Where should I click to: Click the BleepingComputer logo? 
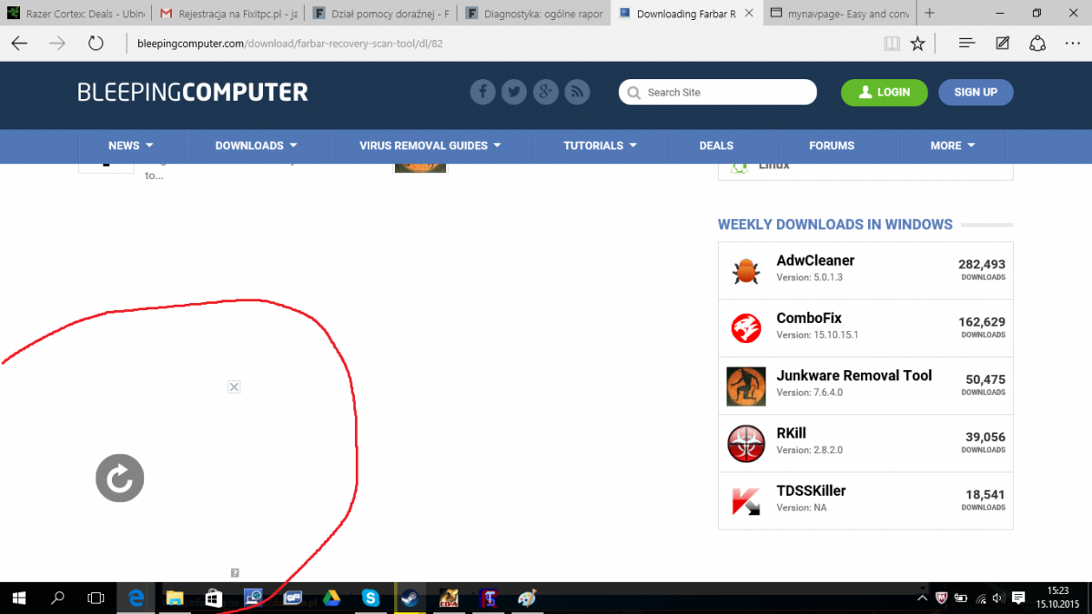tap(193, 92)
